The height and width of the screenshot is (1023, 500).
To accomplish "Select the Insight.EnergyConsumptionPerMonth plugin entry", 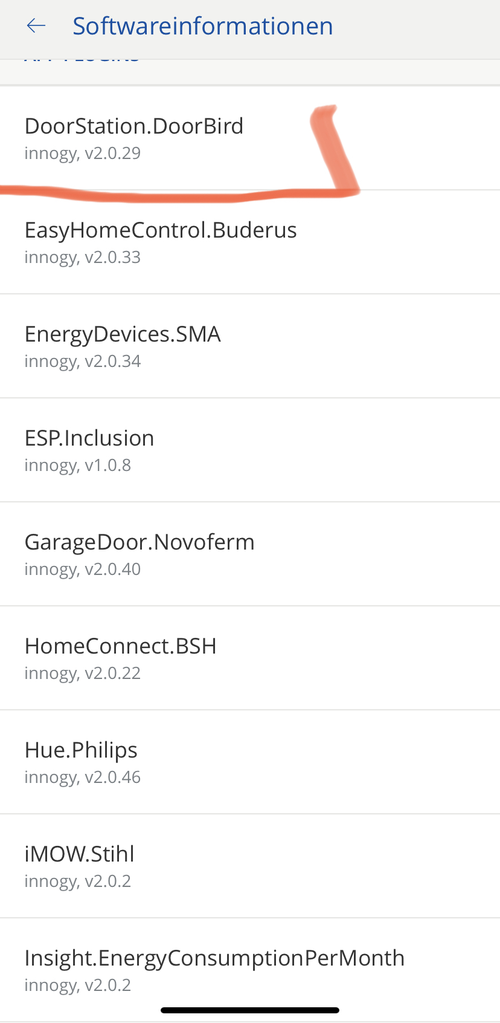I will pos(214,958).
